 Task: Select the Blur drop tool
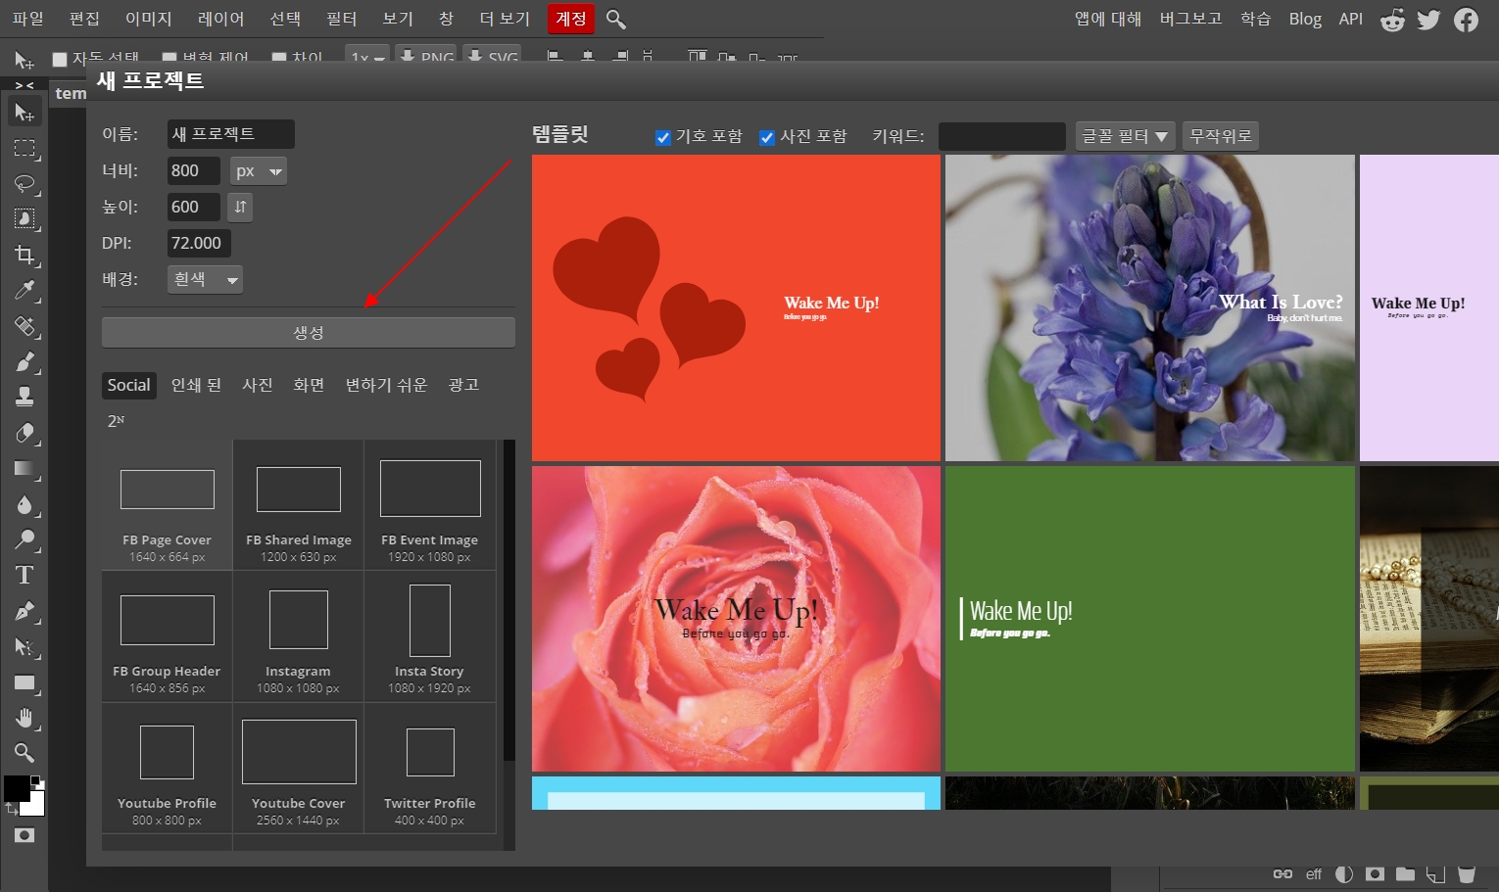[24, 504]
